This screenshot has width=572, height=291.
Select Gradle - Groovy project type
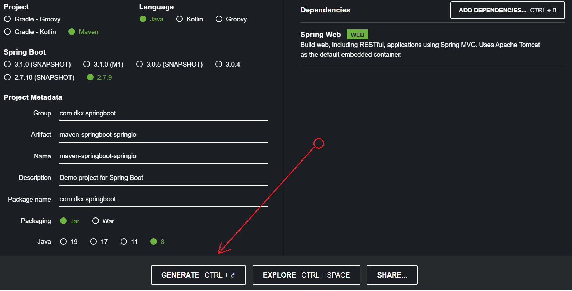[x=32, y=19]
